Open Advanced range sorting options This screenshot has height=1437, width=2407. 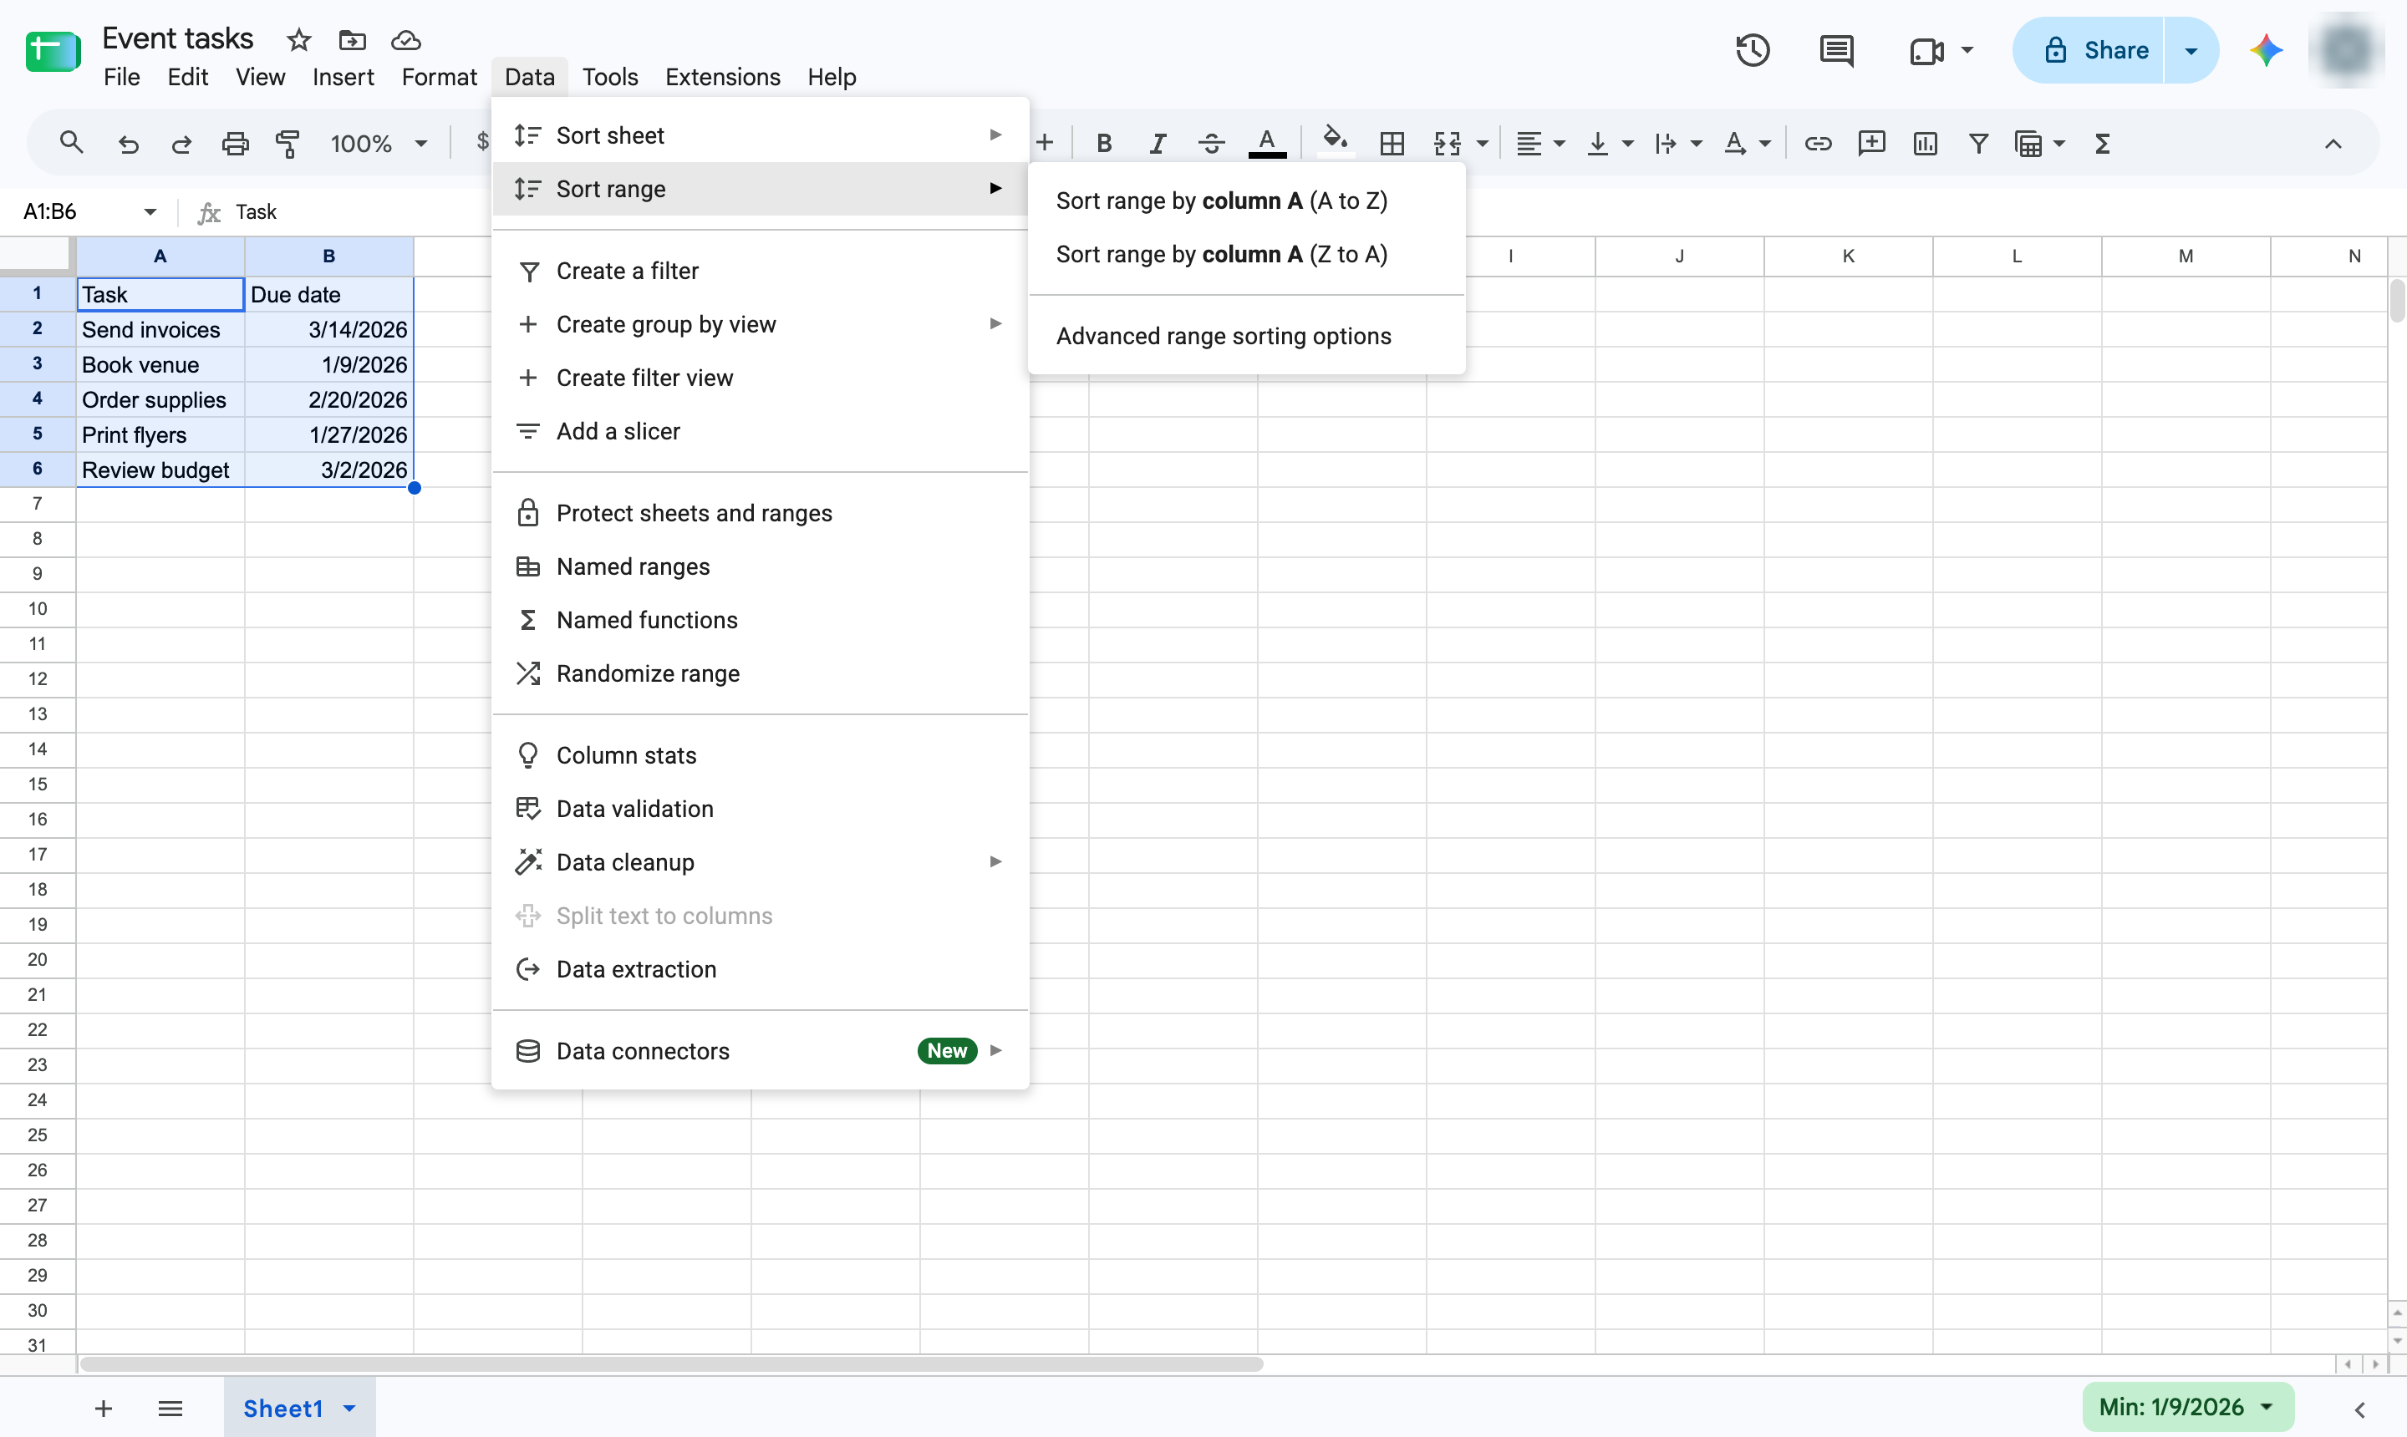(x=1247, y=336)
